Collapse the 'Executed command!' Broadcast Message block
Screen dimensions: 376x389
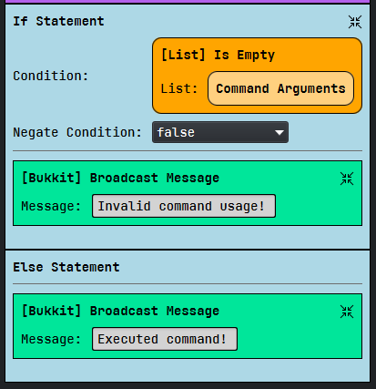tap(347, 312)
